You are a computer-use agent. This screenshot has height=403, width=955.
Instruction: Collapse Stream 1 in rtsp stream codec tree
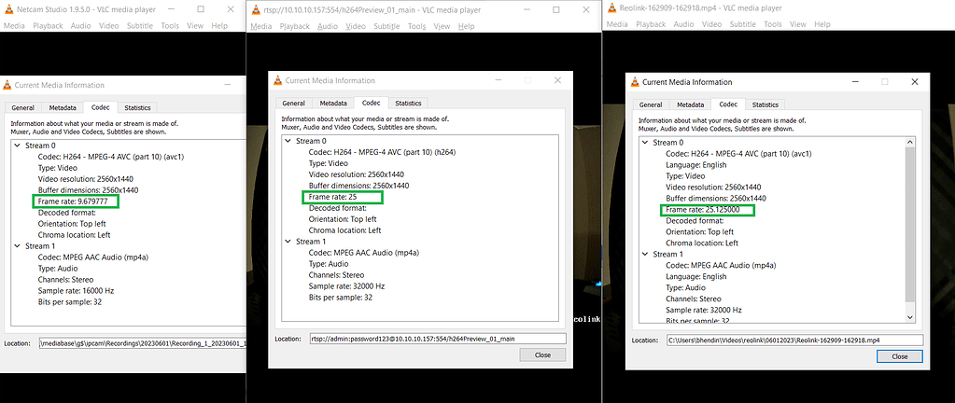point(288,240)
